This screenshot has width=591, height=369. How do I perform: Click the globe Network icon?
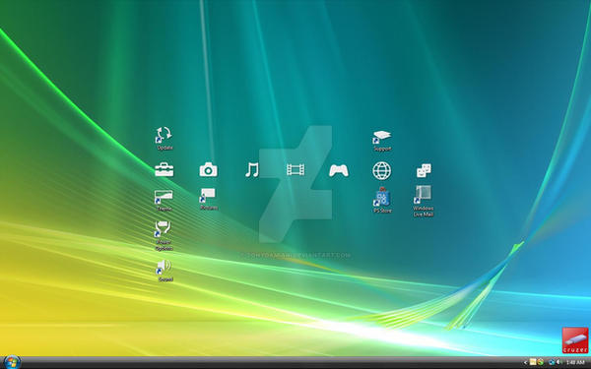pos(382,170)
